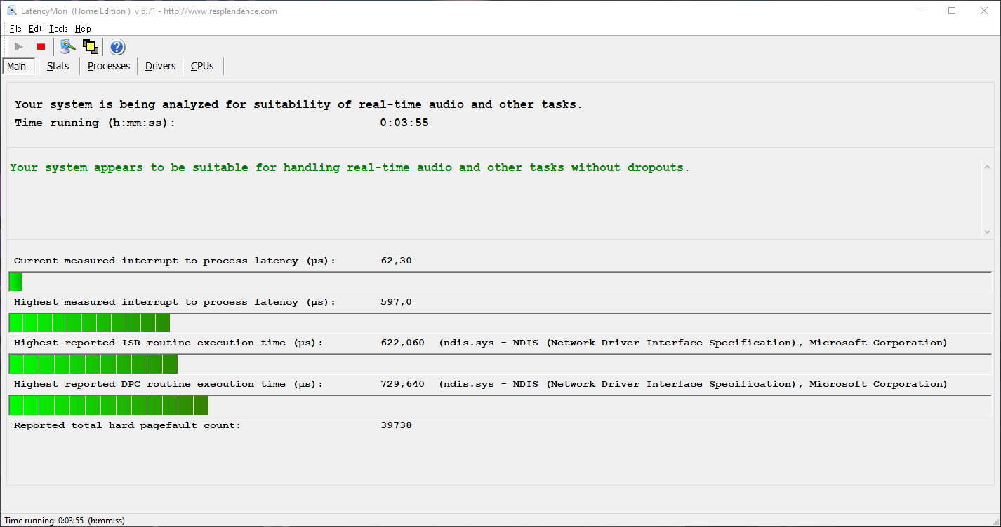This screenshot has height=527, width=1001.
Task: Click the 0:03:55 time value in the top panel
Action: click(x=404, y=123)
